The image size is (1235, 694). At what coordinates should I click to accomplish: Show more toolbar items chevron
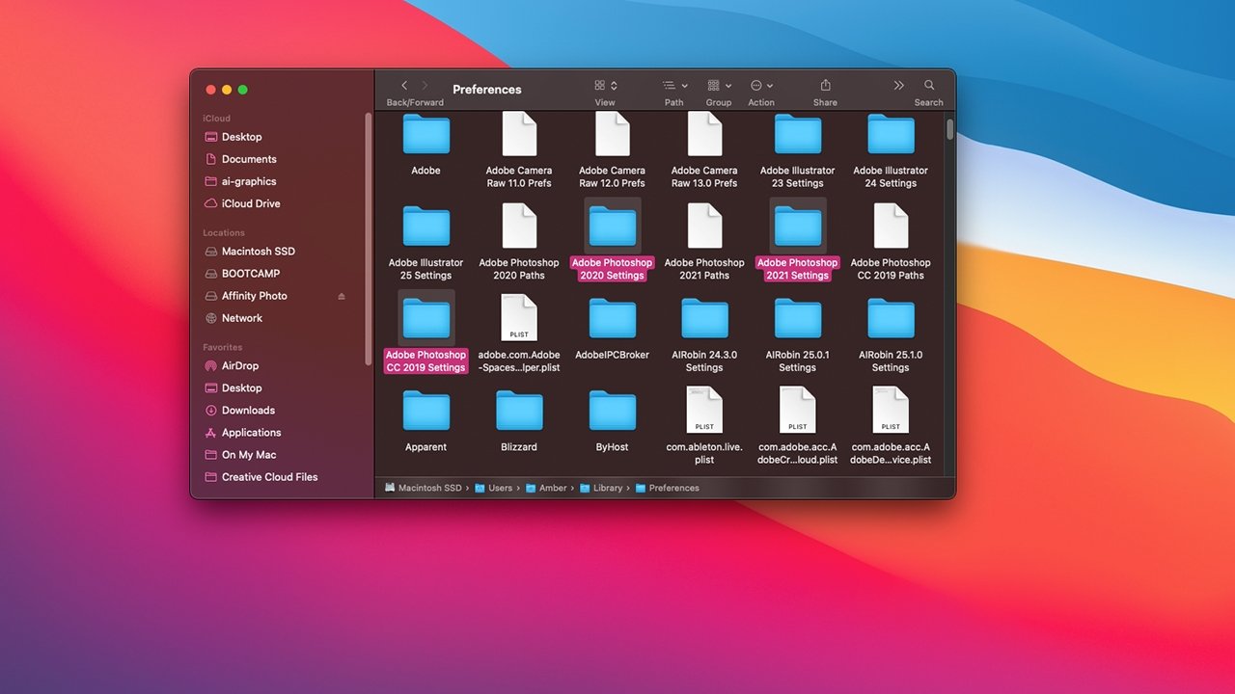click(x=899, y=86)
